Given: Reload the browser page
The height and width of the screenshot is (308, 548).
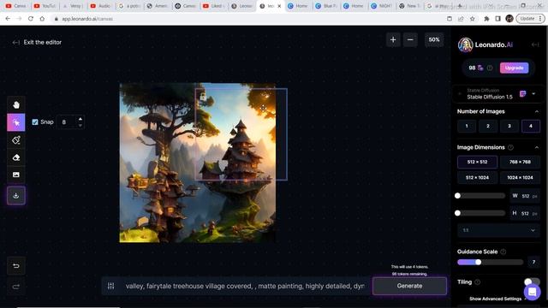Looking at the screenshot, I should (31, 19).
